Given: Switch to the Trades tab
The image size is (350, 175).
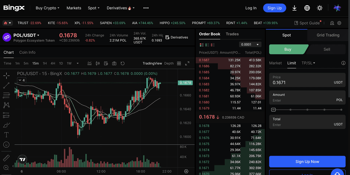Looking at the screenshot, I should point(232,34).
